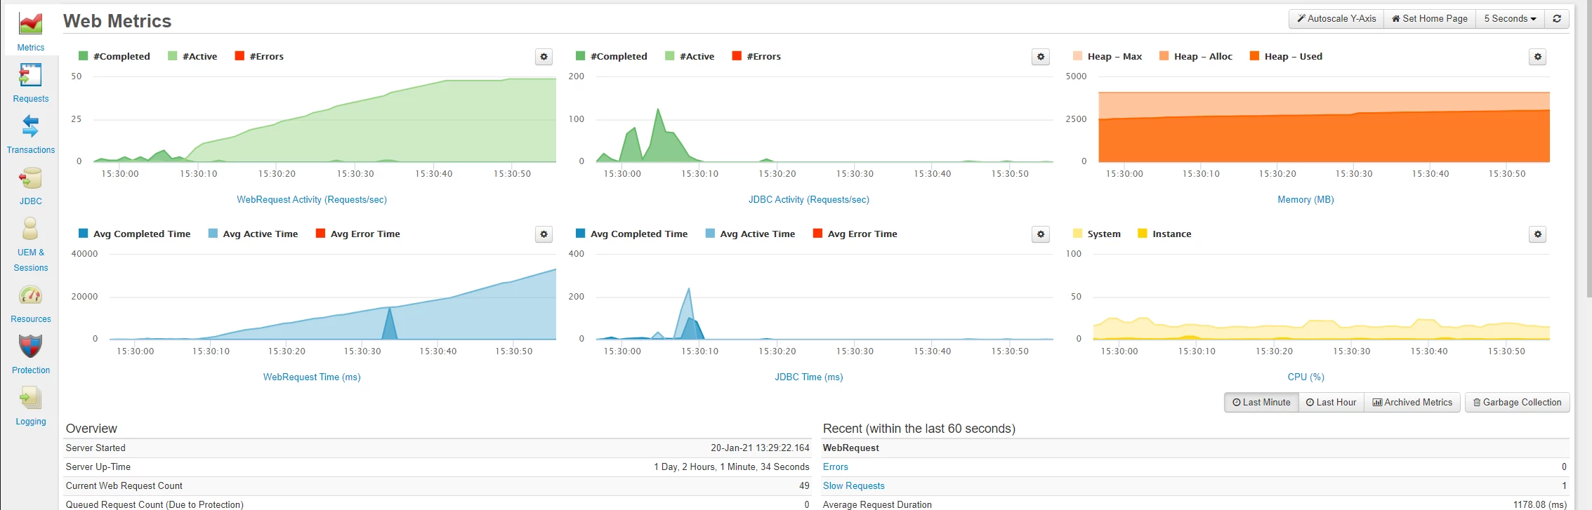Open settings gear for JDBC Activity chart
The width and height of the screenshot is (1592, 510).
[x=1041, y=57]
